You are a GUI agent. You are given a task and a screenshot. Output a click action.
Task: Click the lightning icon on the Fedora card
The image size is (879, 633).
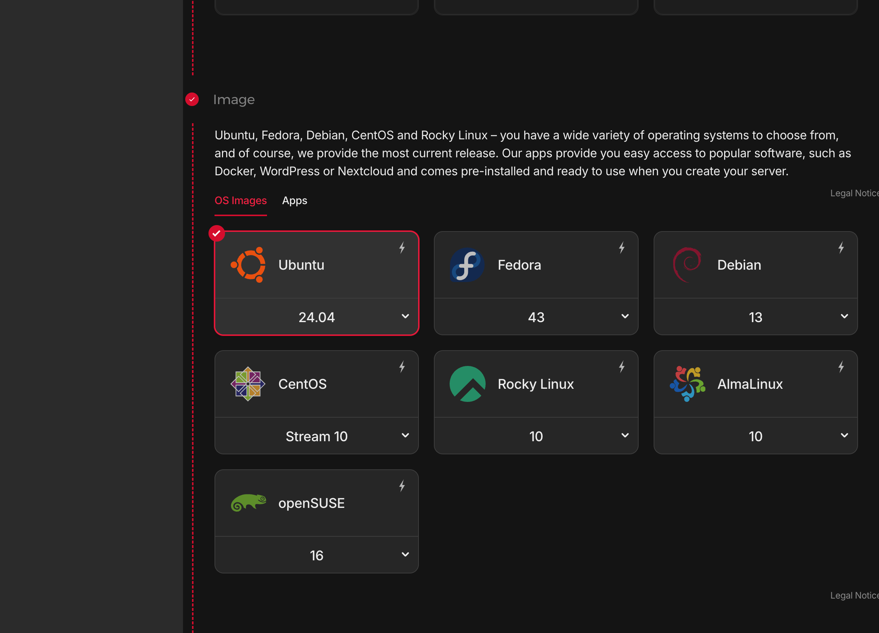click(x=622, y=247)
